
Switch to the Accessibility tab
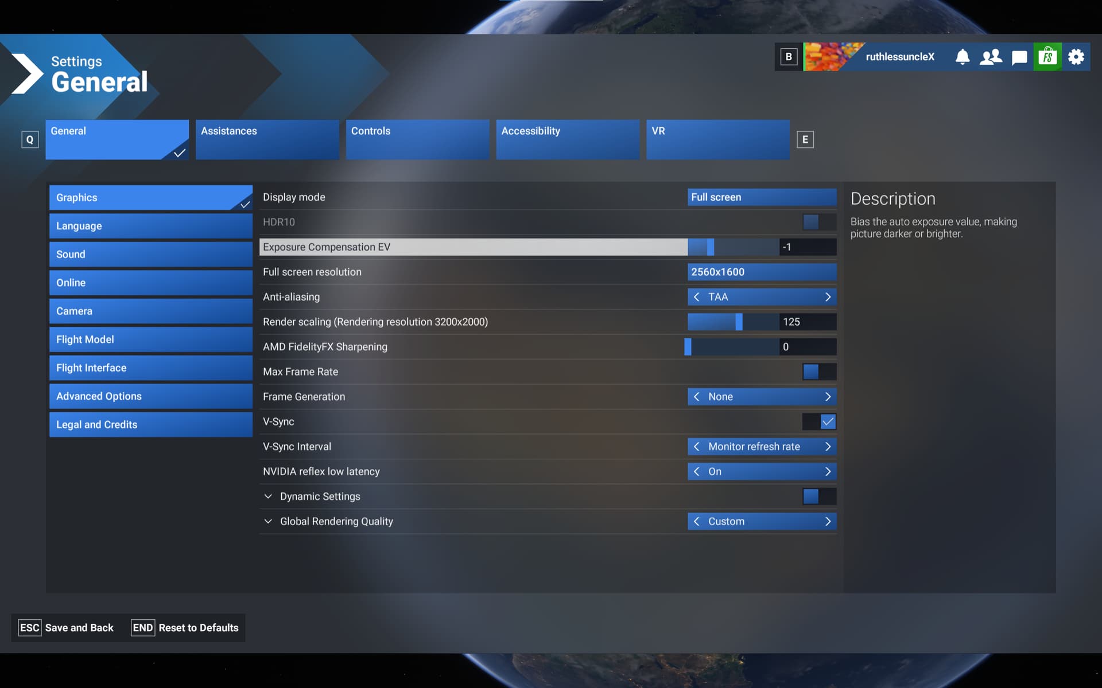point(567,139)
